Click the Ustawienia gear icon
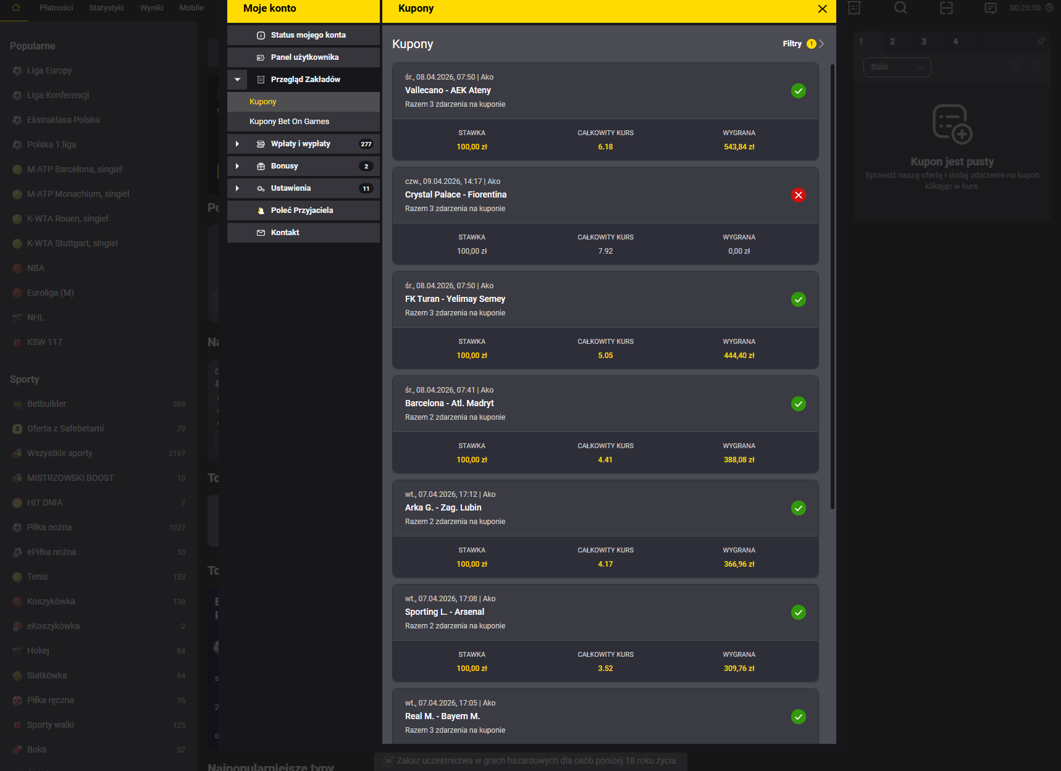The image size is (1061, 771). coord(261,188)
